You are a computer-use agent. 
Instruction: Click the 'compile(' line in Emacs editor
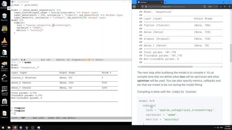click(19, 23)
